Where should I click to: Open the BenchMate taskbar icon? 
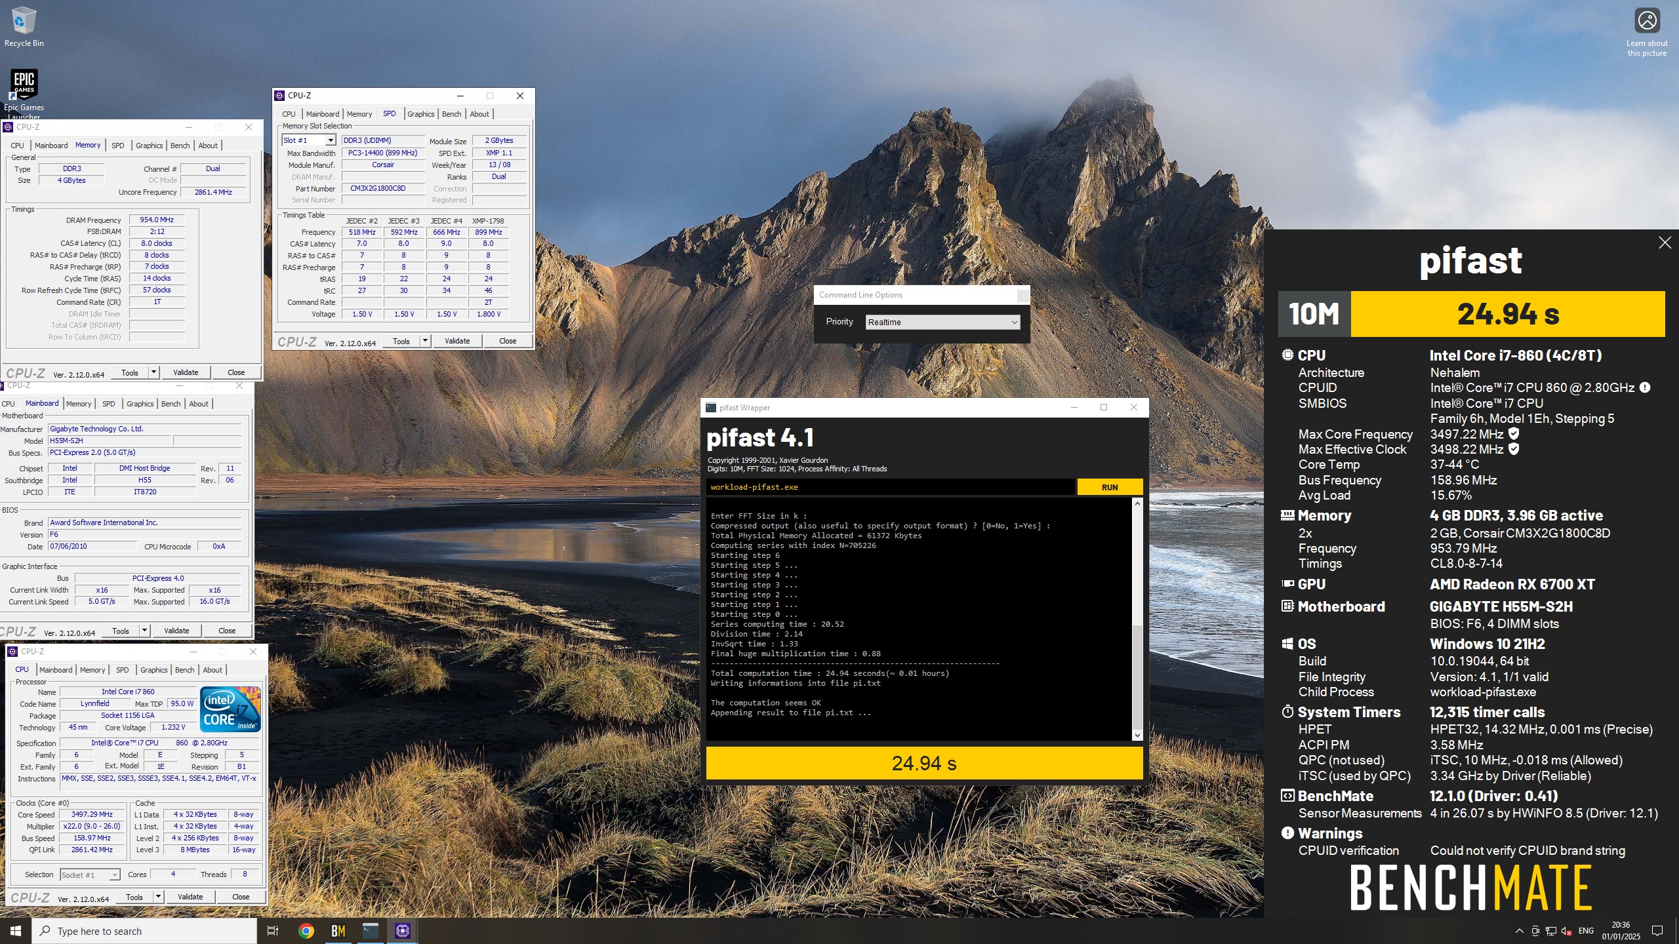338,931
